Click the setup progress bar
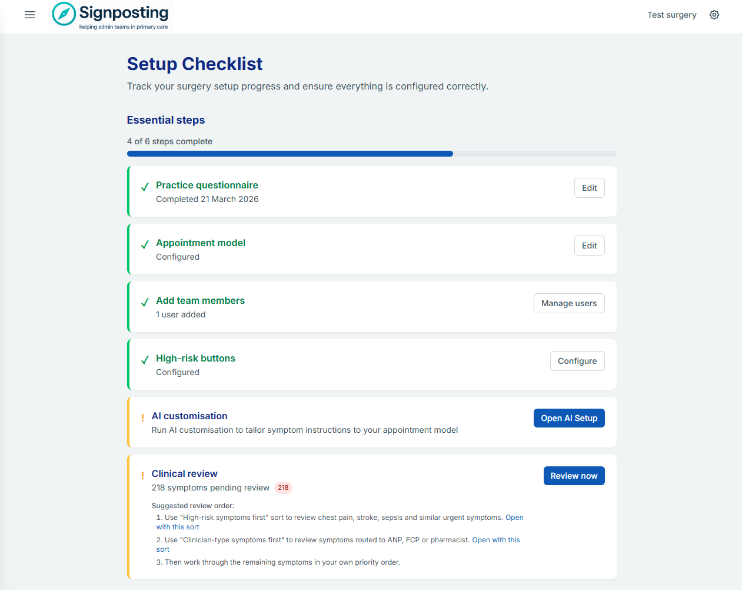 tap(371, 154)
